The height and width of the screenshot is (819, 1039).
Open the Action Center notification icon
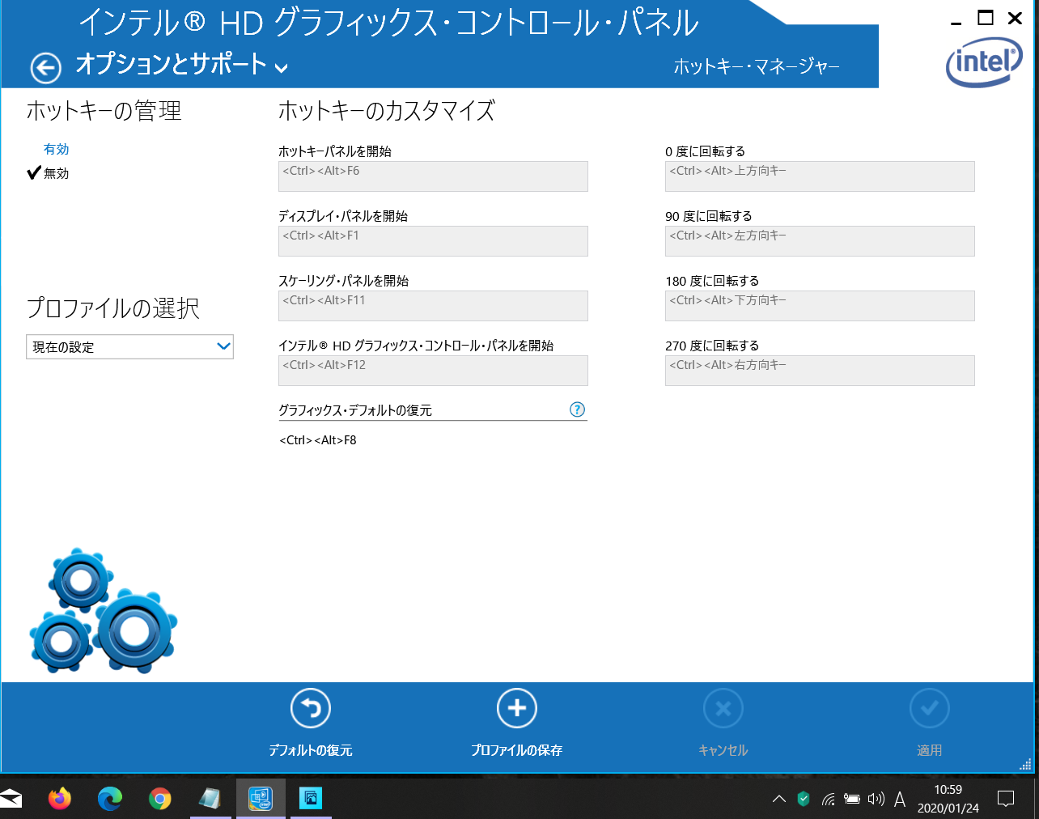click(x=1006, y=800)
